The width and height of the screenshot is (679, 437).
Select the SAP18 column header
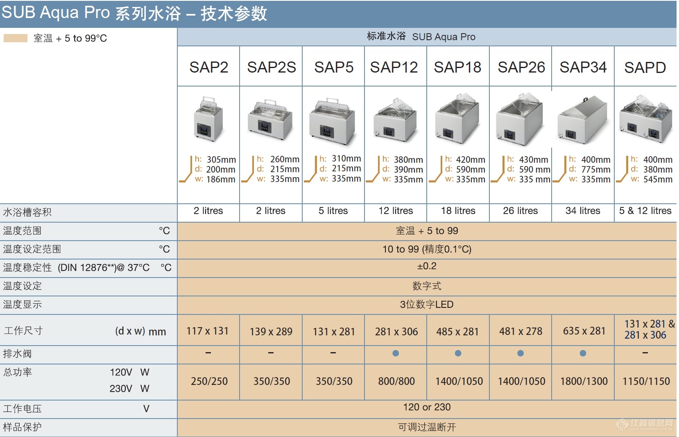pos(457,67)
